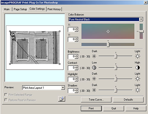Screen dimensions: 148x114
Task: Select the Color Settings tab
Action: pos(37,9)
